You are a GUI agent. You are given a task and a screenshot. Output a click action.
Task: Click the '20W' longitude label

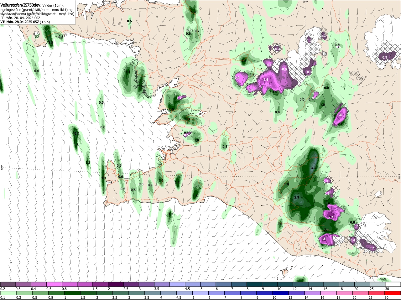click(305, 2)
